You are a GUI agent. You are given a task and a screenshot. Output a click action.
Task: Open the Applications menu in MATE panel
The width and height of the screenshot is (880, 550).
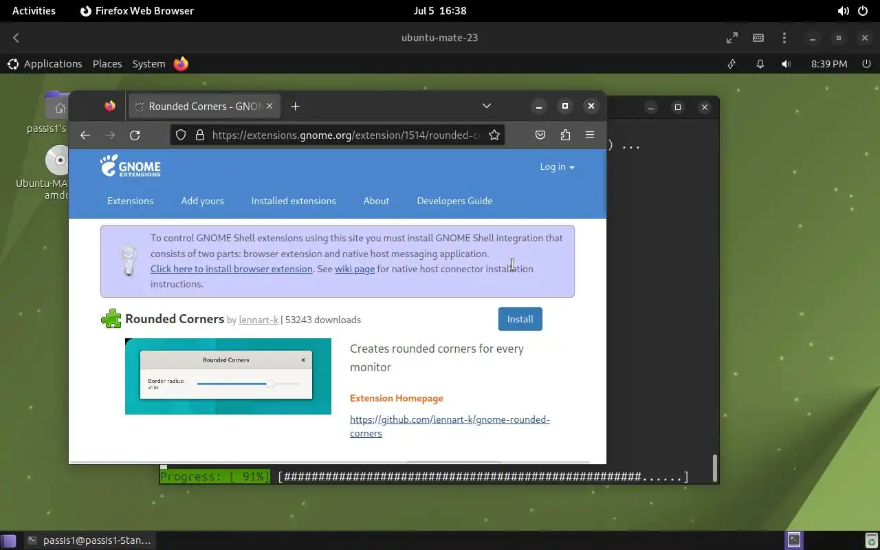pyautogui.click(x=45, y=64)
